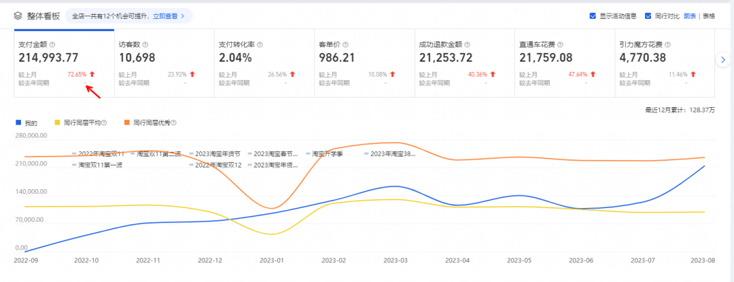Switch to 表格 view
Screen dimensions: 734x282
[x=708, y=16]
